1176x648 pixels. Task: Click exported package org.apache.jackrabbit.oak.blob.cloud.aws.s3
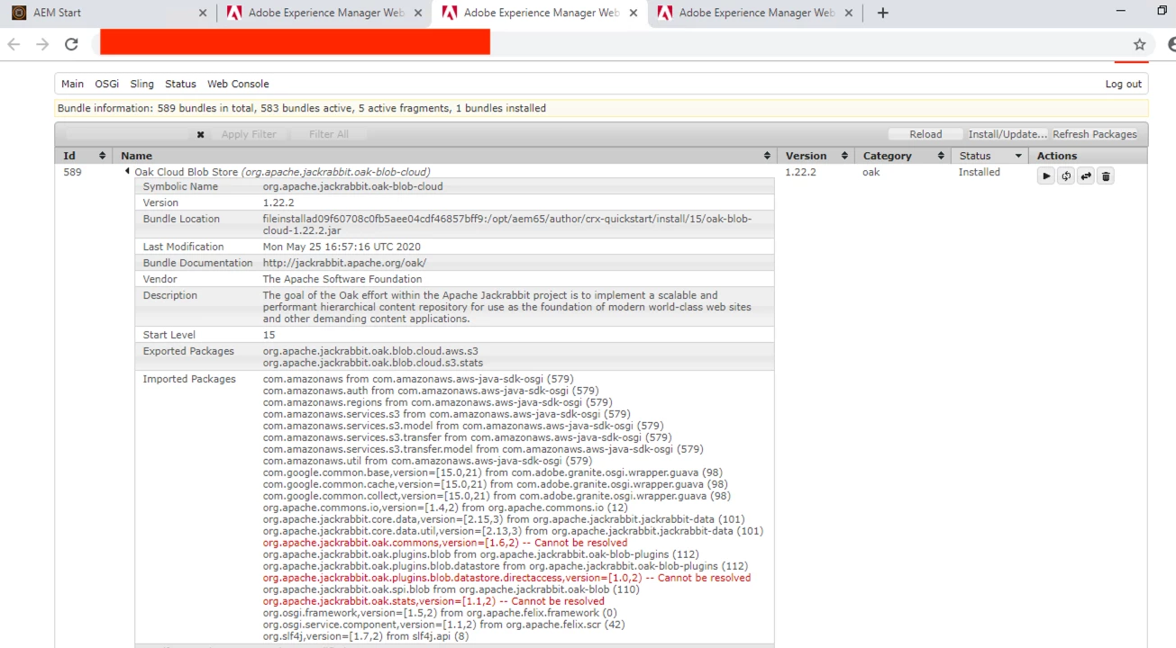click(370, 351)
